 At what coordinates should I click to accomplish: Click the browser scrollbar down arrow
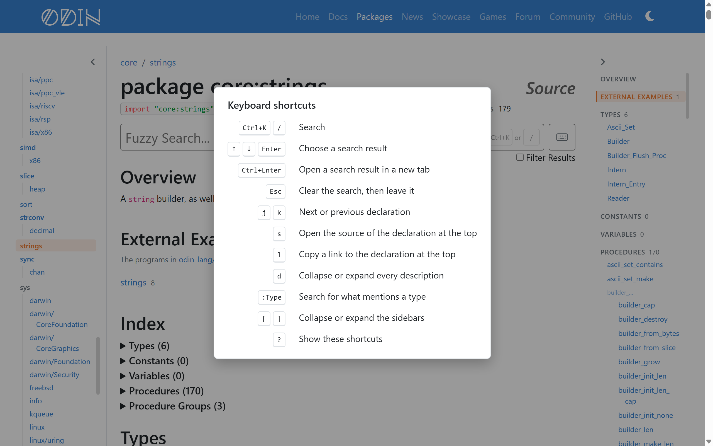click(709, 441)
